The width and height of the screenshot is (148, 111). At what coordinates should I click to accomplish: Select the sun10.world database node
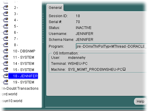(12, 101)
